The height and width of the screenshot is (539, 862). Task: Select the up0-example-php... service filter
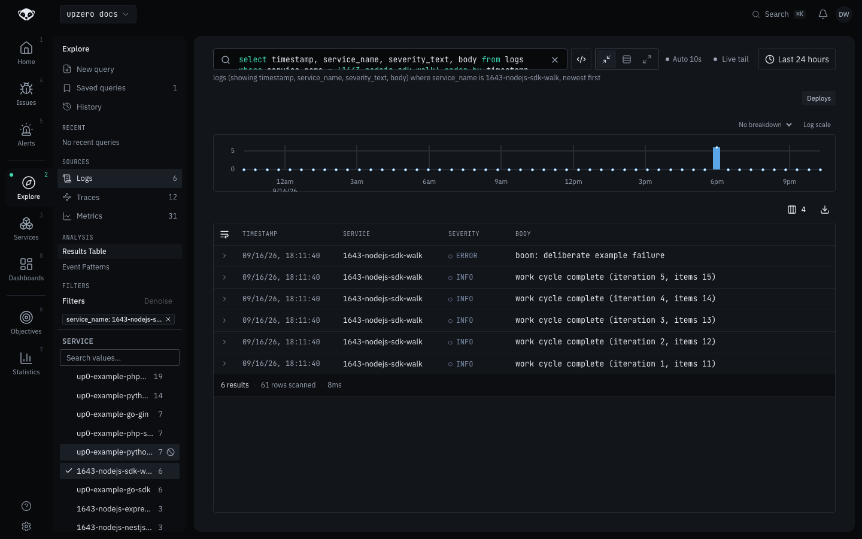120,377
